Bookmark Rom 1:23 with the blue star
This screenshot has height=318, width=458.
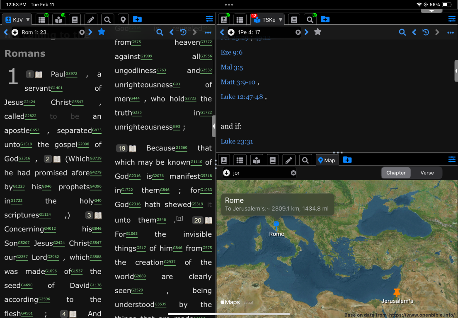pyautogui.click(x=101, y=32)
